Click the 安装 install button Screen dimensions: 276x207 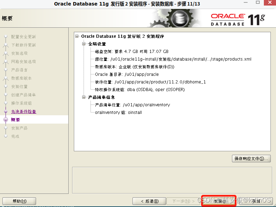pos(219,201)
